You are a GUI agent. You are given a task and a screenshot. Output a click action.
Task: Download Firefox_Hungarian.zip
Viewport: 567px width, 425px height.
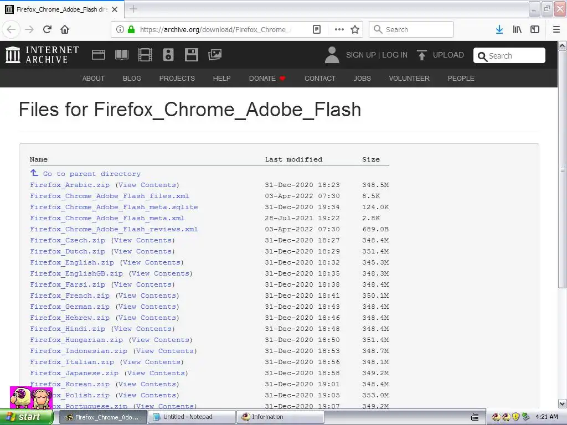76,340
